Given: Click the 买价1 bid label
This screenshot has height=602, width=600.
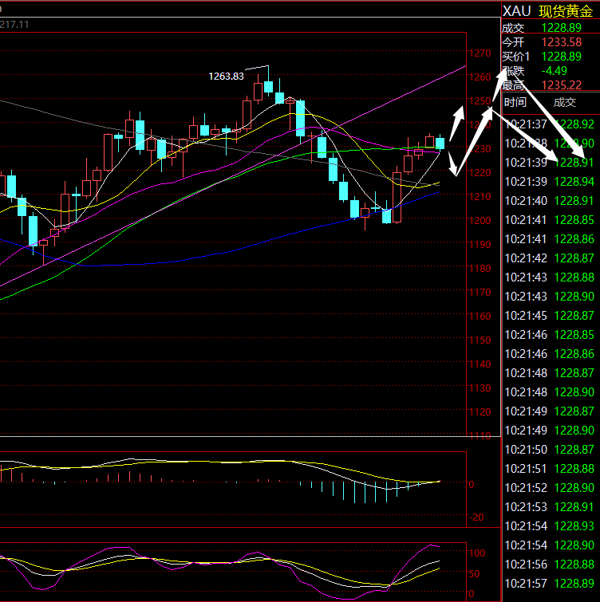Looking at the screenshot, I should [x=516, y=57].
